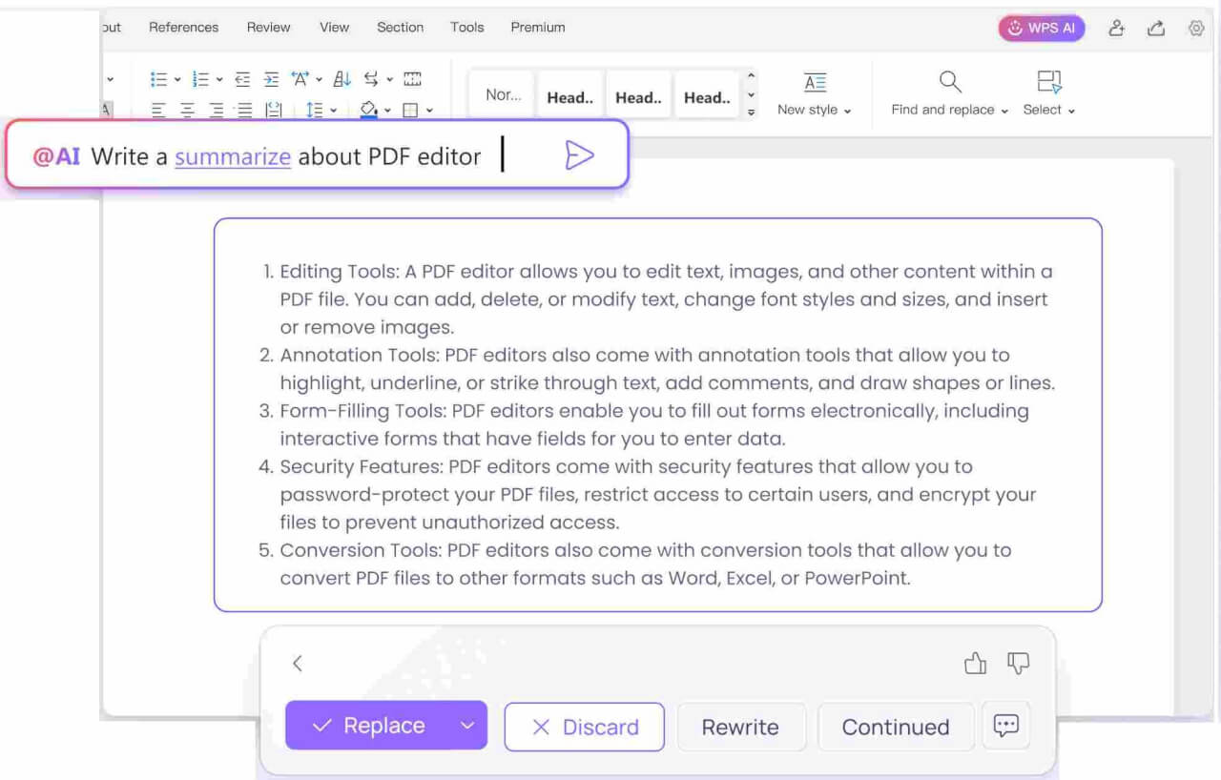
Task: Go back using the AI panel chevron
Action: point(298,664)
